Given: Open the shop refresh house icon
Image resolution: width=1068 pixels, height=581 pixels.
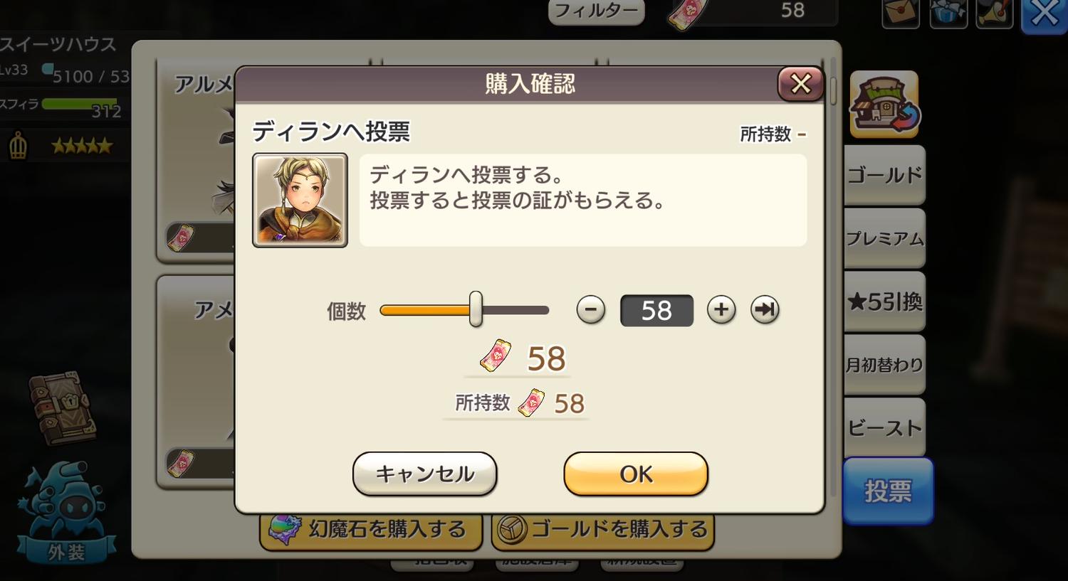Looking at the screenshot, I should click(x=884, y=105).
